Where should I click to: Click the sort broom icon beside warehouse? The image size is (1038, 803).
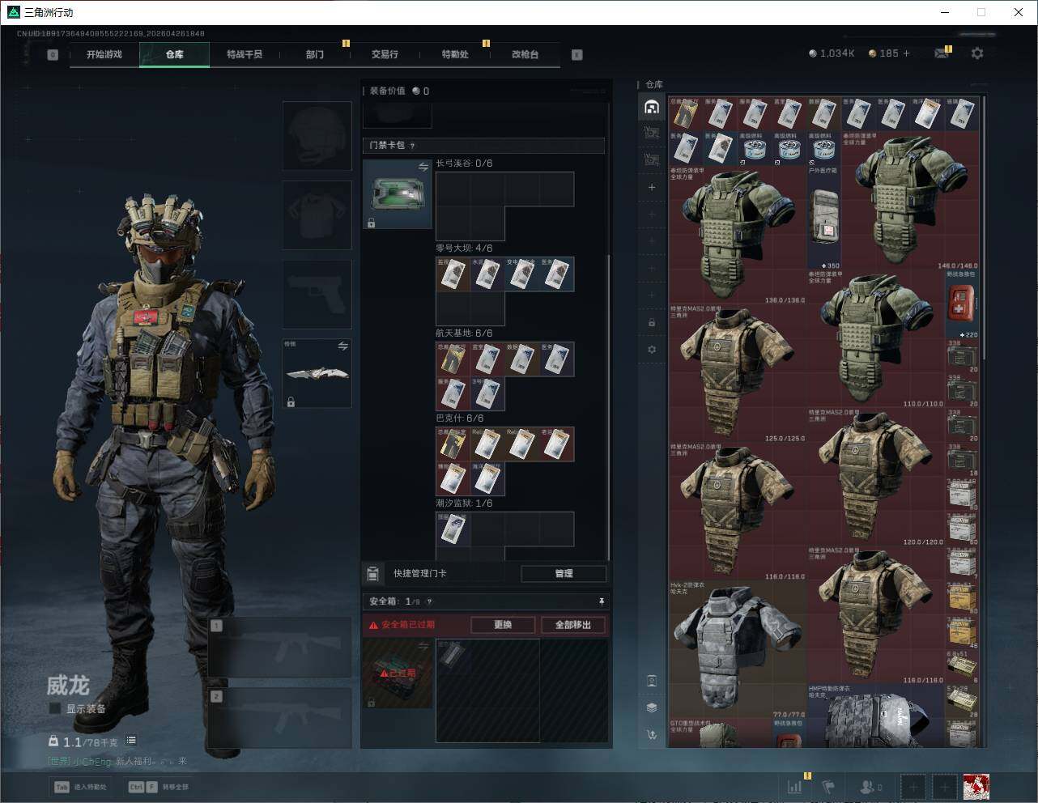652,734
